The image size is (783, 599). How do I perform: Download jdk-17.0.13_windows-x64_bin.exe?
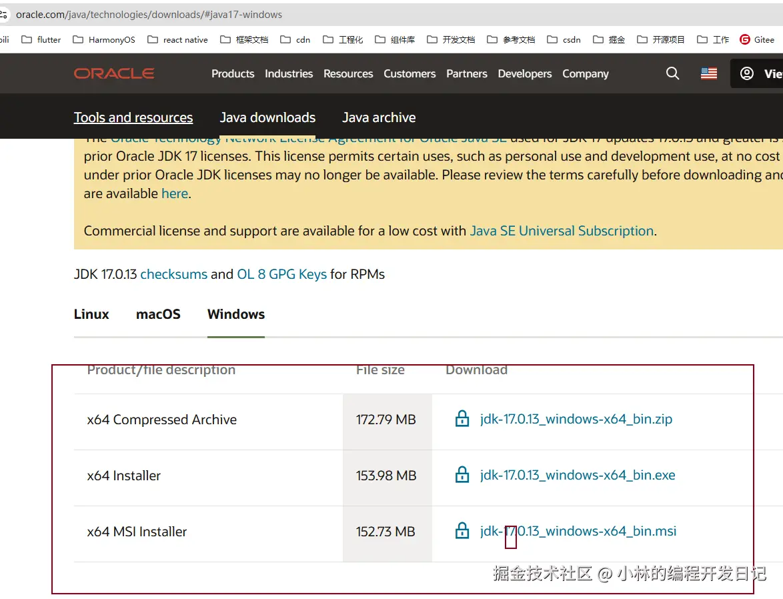click(x=578, y=475)
